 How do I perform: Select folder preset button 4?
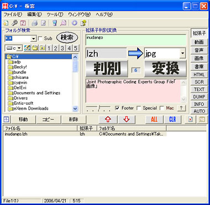[x=69, y=48]
